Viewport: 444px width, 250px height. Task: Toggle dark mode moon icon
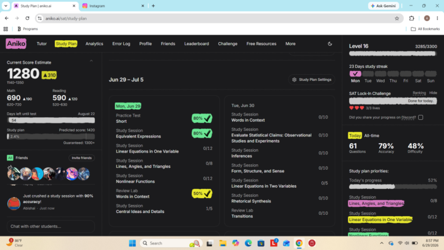click(x=330, y=44)
